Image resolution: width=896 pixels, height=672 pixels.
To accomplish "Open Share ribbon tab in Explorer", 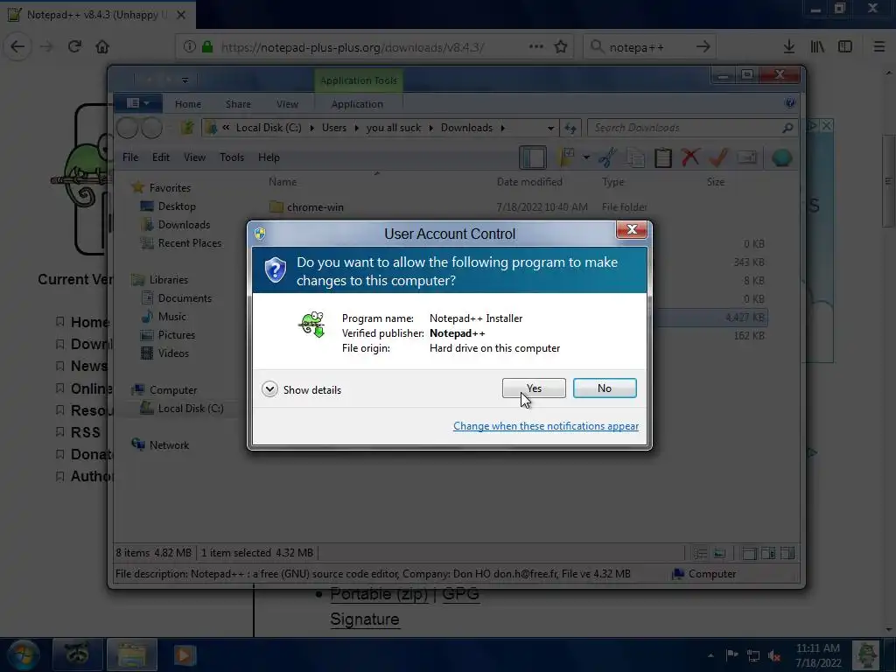I will coord(238,104).
